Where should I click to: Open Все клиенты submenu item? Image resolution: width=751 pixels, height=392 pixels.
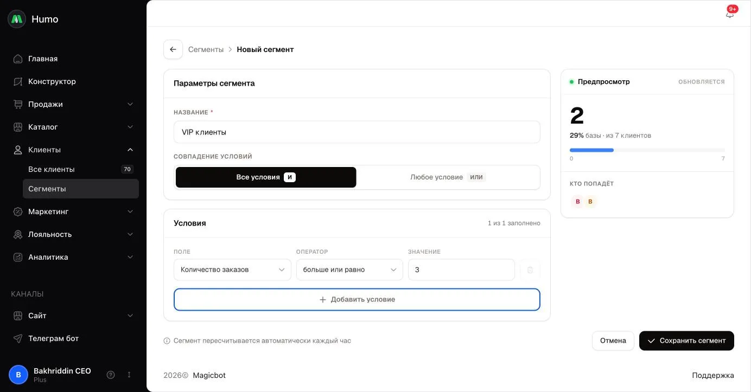(x=81, y=169)
